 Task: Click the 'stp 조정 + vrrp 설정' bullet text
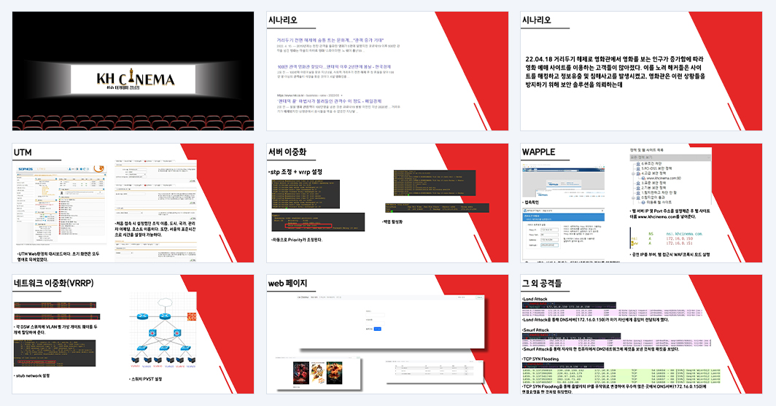295,171
